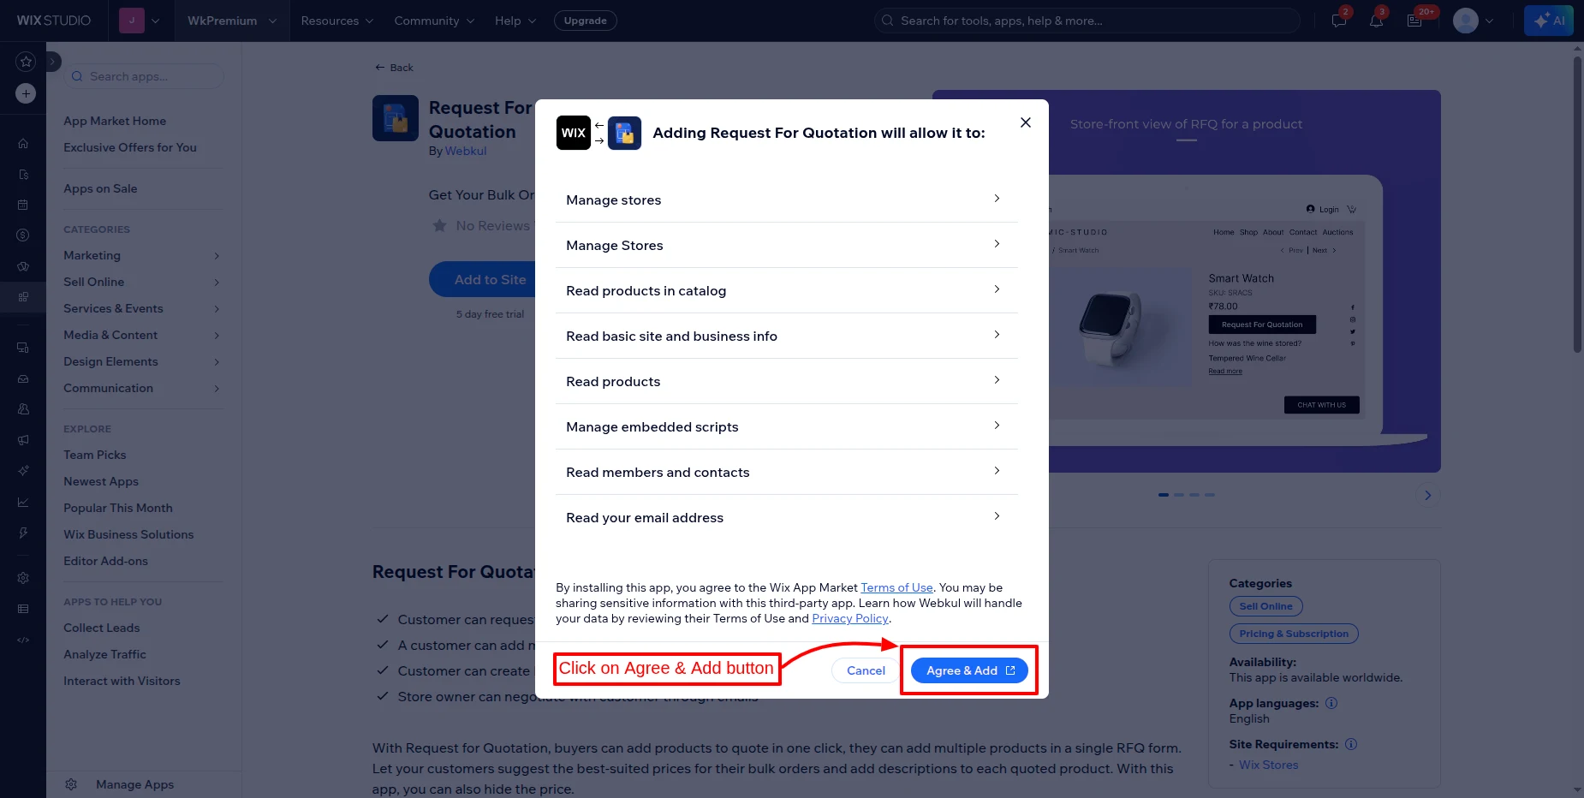Screen dimensions: 1584x798
Task: Open the Community menu
Action: coord(433,21)
